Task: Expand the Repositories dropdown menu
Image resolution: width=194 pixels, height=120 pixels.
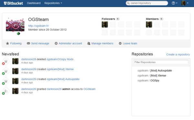Action: pos(53,3)
